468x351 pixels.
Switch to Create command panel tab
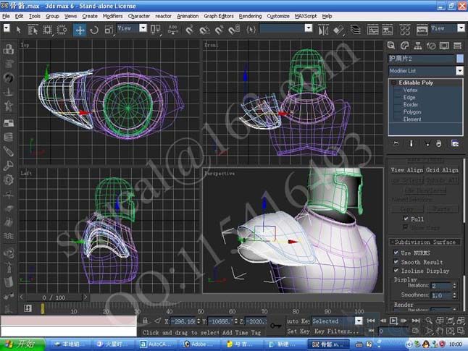[391, 46]
